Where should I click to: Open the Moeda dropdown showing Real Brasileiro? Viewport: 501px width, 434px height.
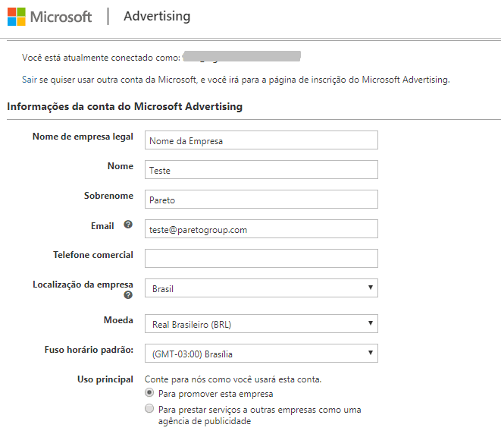[x=261, y=324]
